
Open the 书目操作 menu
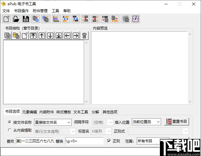coord(21,11)
